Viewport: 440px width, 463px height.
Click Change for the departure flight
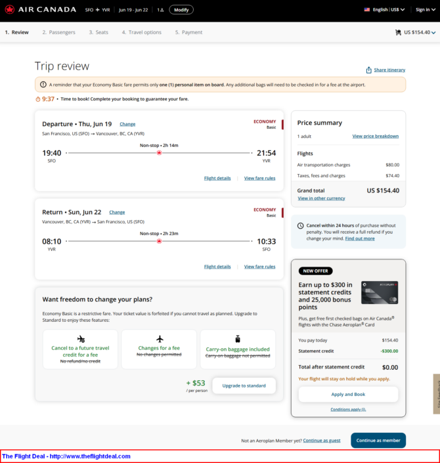pos(127,124)
